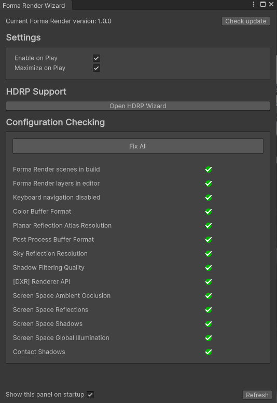Click the Sky Reflection Resolution checkmark icon
Image resolution: width=277 pixels, height=403 pixels.
[x=209, y=254]
